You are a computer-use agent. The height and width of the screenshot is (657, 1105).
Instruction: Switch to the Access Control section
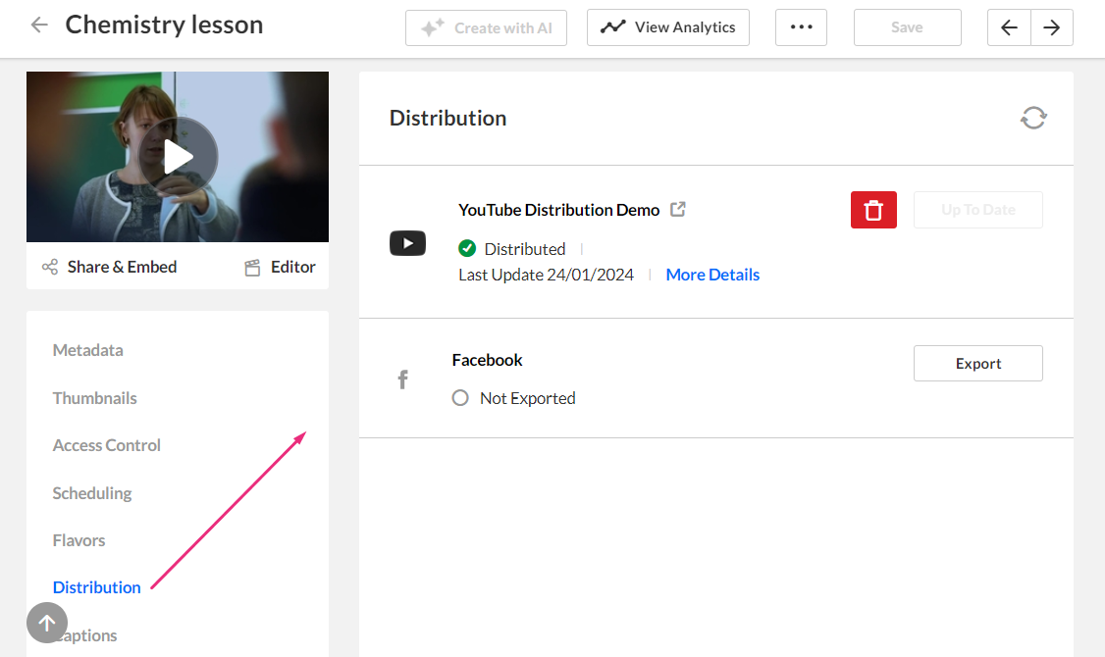click(x=106, y=445)
